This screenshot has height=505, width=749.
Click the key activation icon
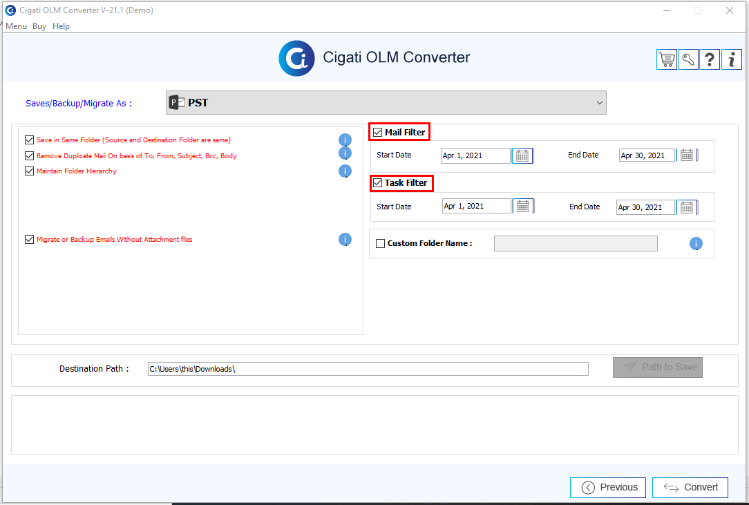[688, 59]
